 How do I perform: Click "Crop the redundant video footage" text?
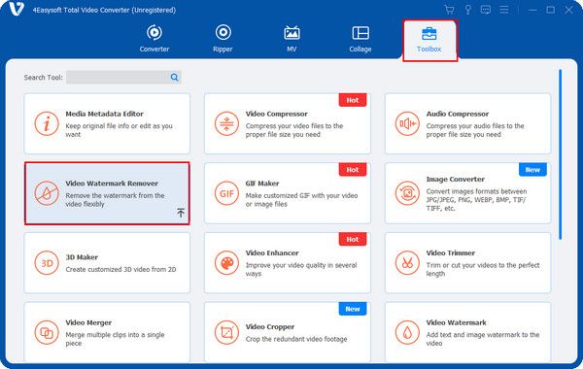point(296,339)
